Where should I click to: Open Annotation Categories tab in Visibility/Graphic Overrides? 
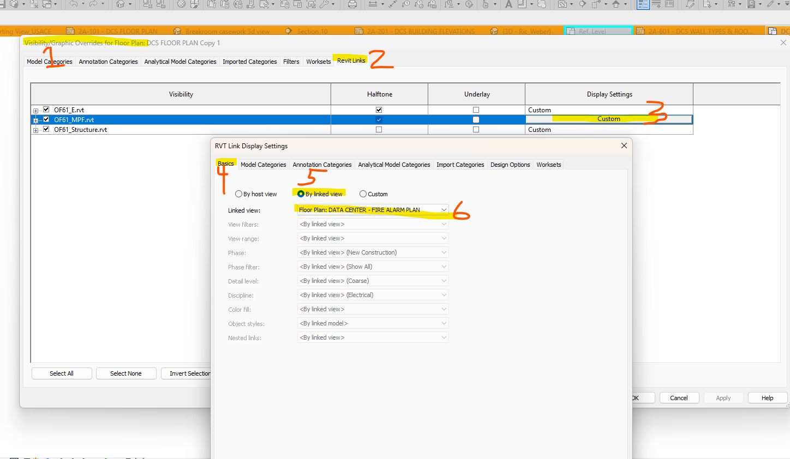[x=108, y=62]
